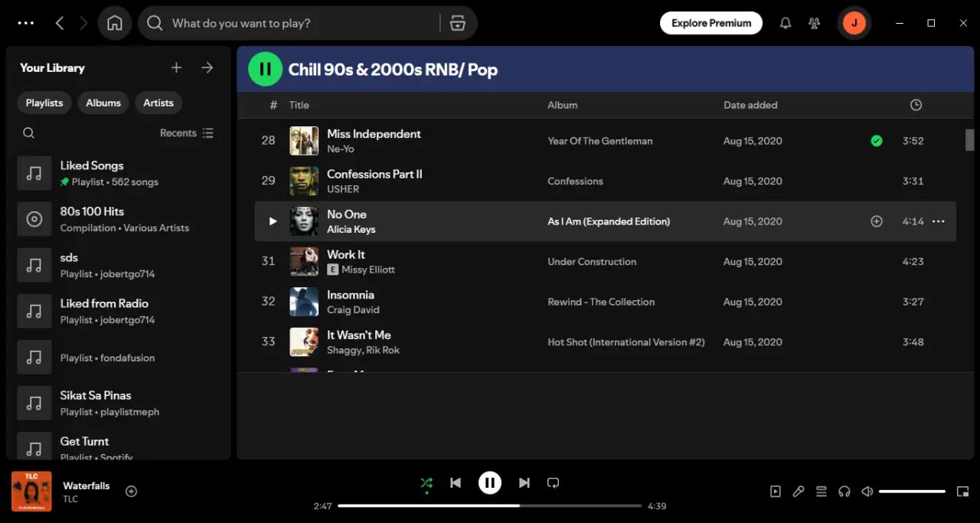
Task: Select the It Wasn't Me track title
Action: point(359,335)
